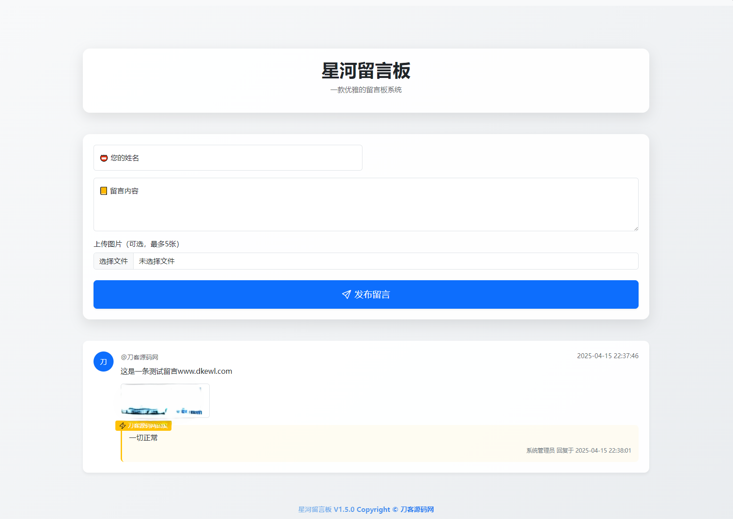Click the message text 这是一条测试留言www.dkewl.com
The width and height of the screenshot is (733, 519).
point(176,371)
